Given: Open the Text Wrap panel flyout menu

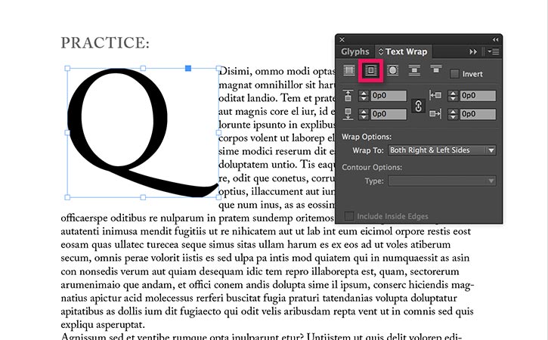Looking at the screenshot, I should [491, 51].
